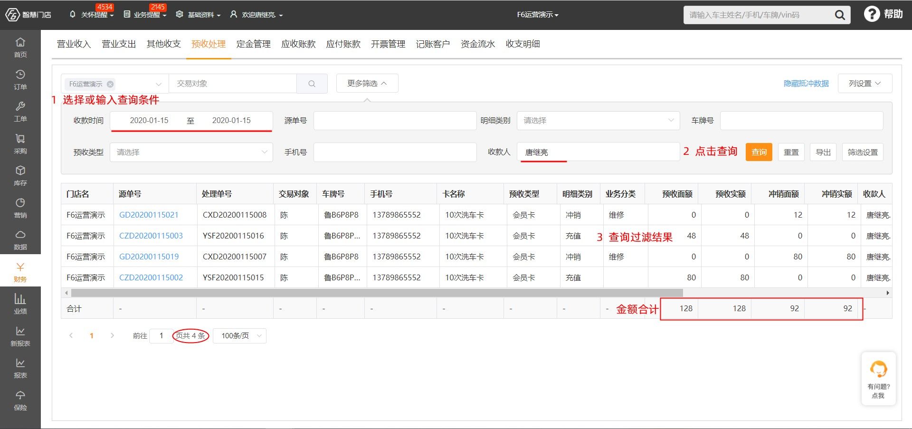Open the 营销 marketing sidebar icon
This screenshot has width=912, height=429.
click(x=20, y=208)
